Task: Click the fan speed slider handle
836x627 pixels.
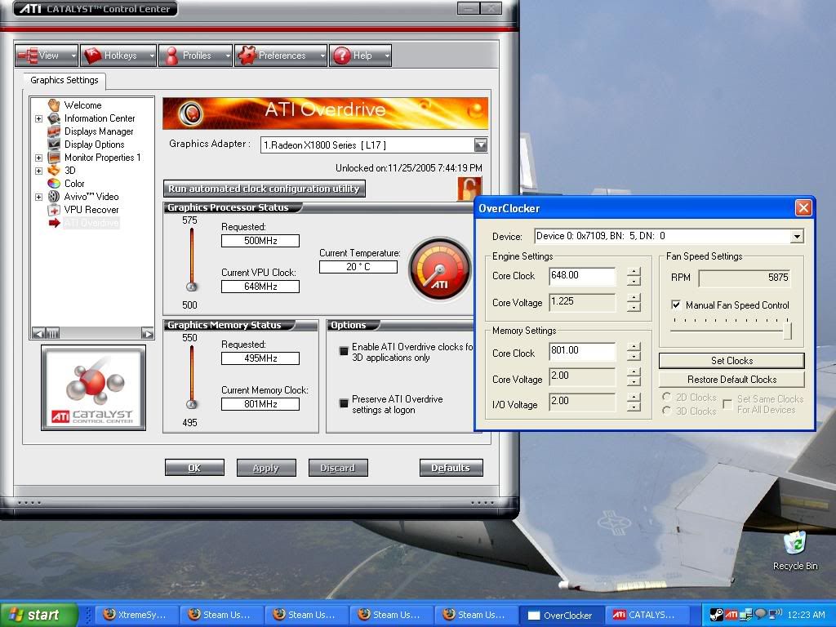Action: (x=787, y=331)
